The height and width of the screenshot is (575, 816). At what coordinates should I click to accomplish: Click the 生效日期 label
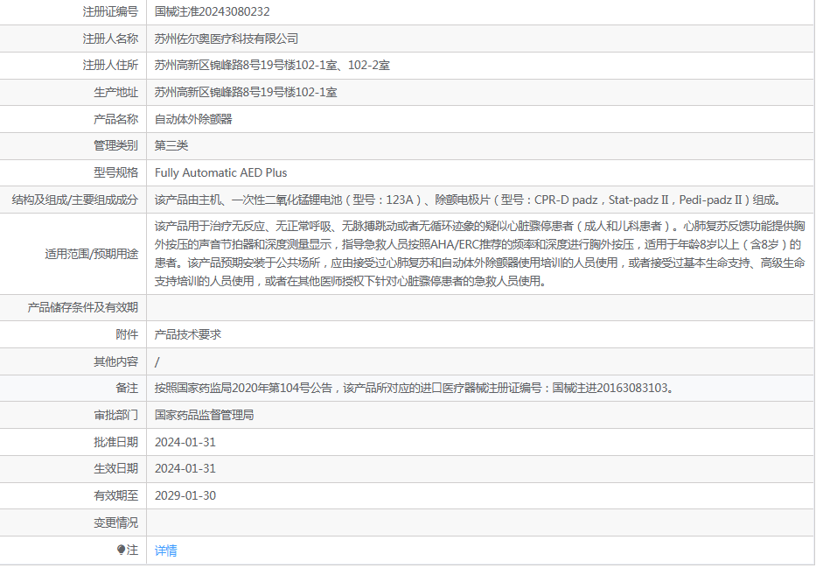(116, 468)
